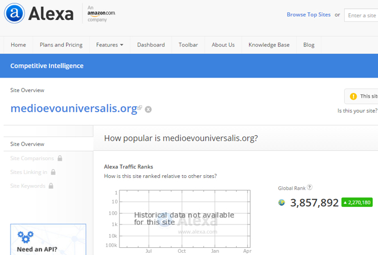Click the Alexa logo icon
378x255 pixels.
coord(14,13)
